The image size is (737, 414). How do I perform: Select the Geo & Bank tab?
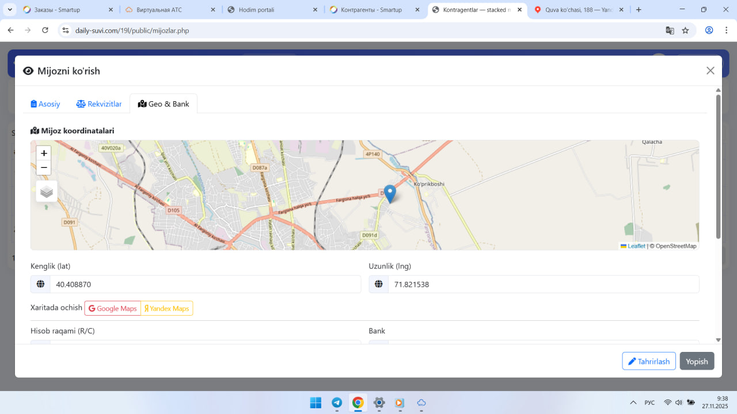164,104
